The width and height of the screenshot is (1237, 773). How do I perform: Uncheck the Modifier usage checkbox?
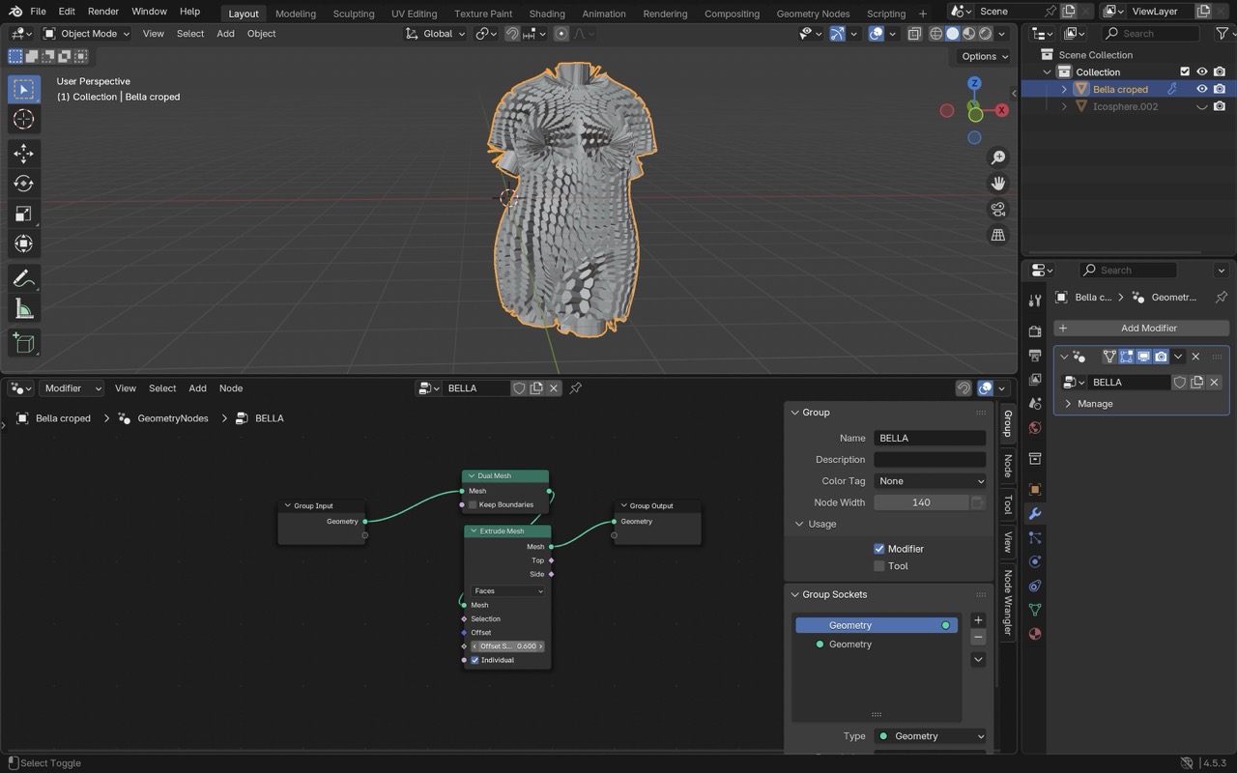879,549
